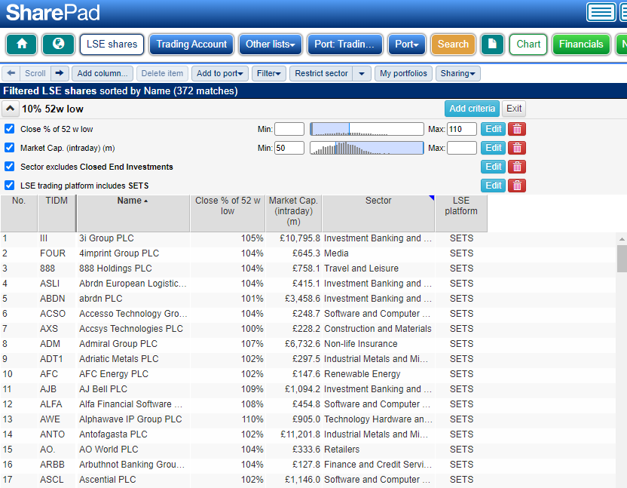The height and width of the screenshot is (488, 627).
Task: Click the scrollbar up arrow
Action: (622, 239)
